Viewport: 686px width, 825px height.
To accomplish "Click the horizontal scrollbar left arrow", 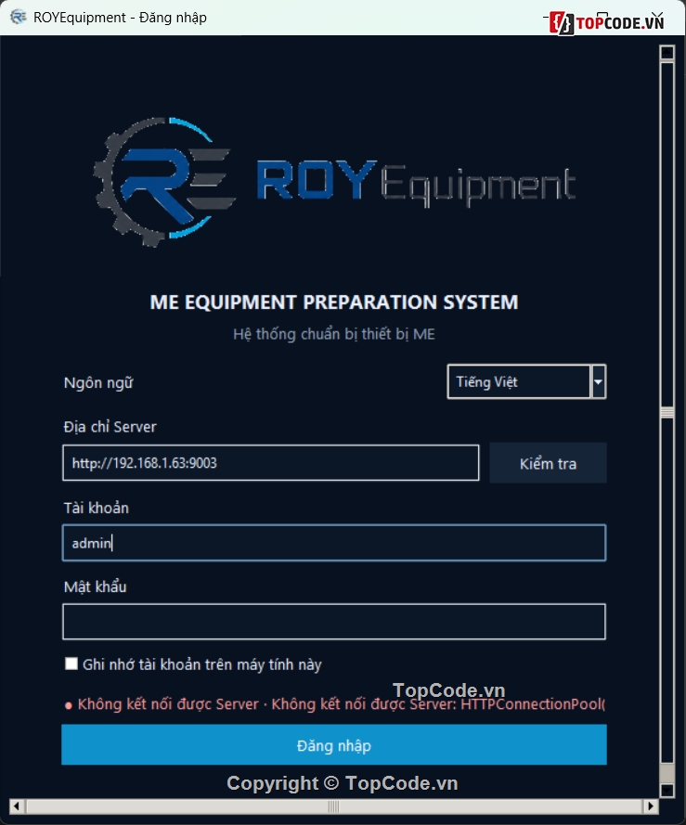I will pos(17,806).
